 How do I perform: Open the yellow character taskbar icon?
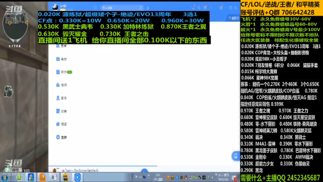click(66, 177)
